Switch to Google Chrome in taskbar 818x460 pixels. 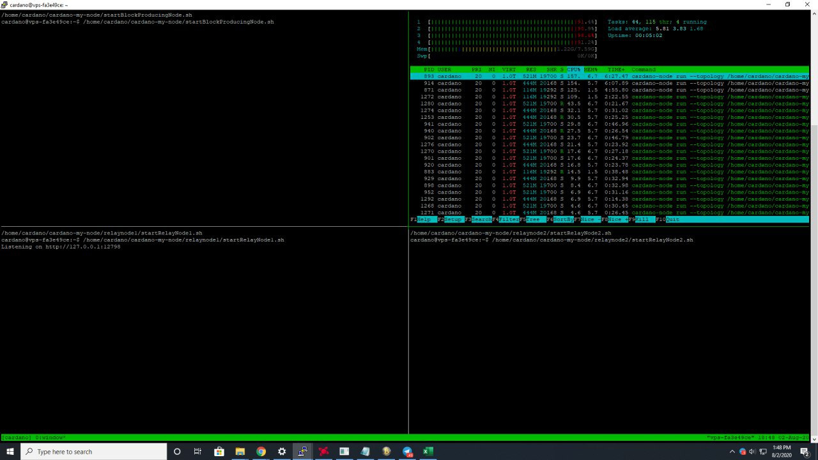point(261,451)
